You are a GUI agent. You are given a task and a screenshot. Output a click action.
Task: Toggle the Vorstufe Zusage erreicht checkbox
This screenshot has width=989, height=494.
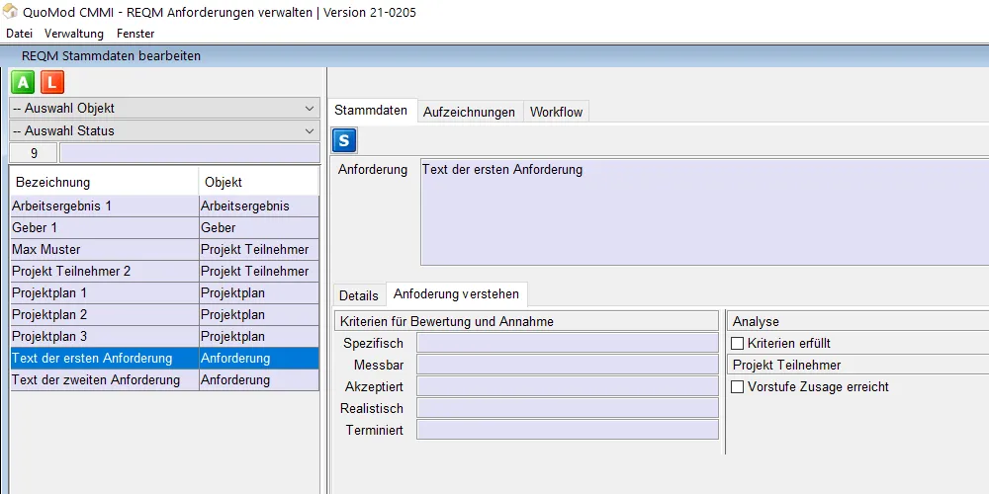coord(737,386)
